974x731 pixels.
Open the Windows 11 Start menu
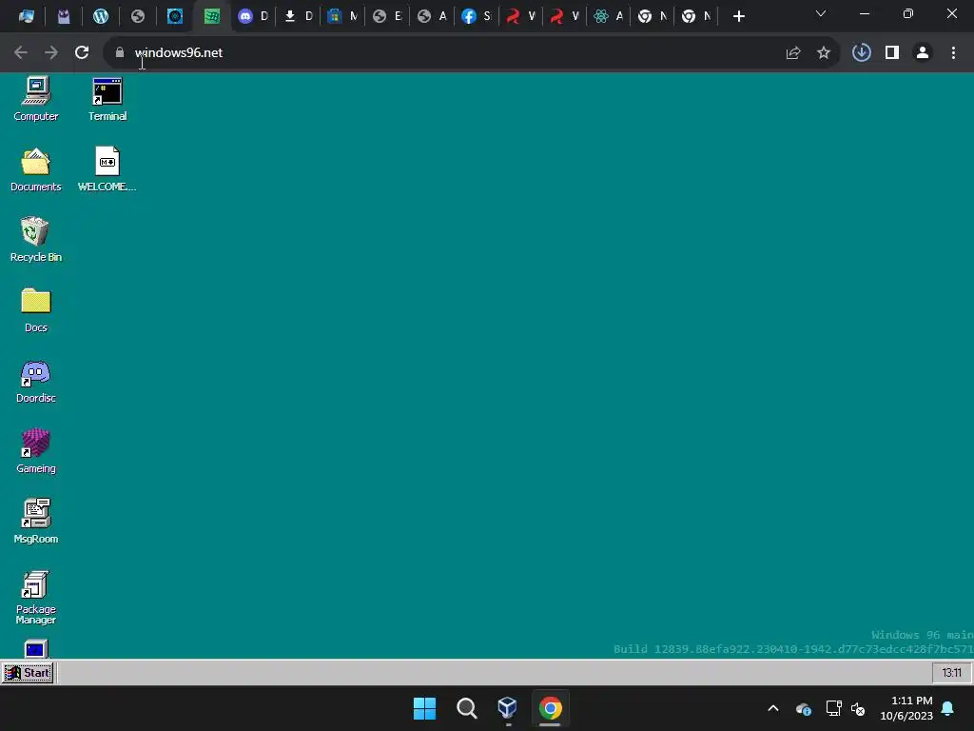tap(425, 708)
